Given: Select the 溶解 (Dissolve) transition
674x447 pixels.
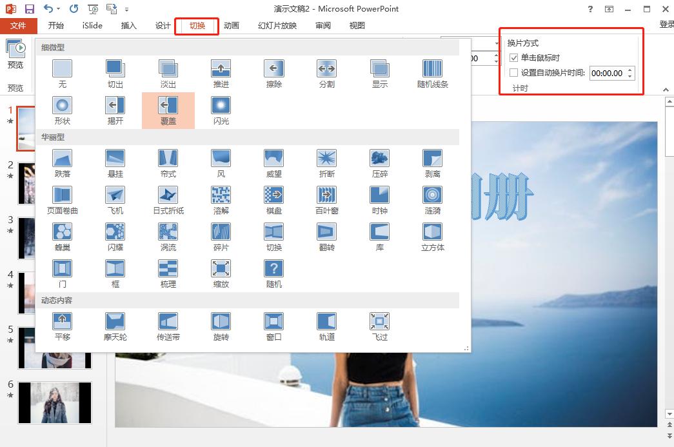Looking at the screenshot, I should point(221,201).
